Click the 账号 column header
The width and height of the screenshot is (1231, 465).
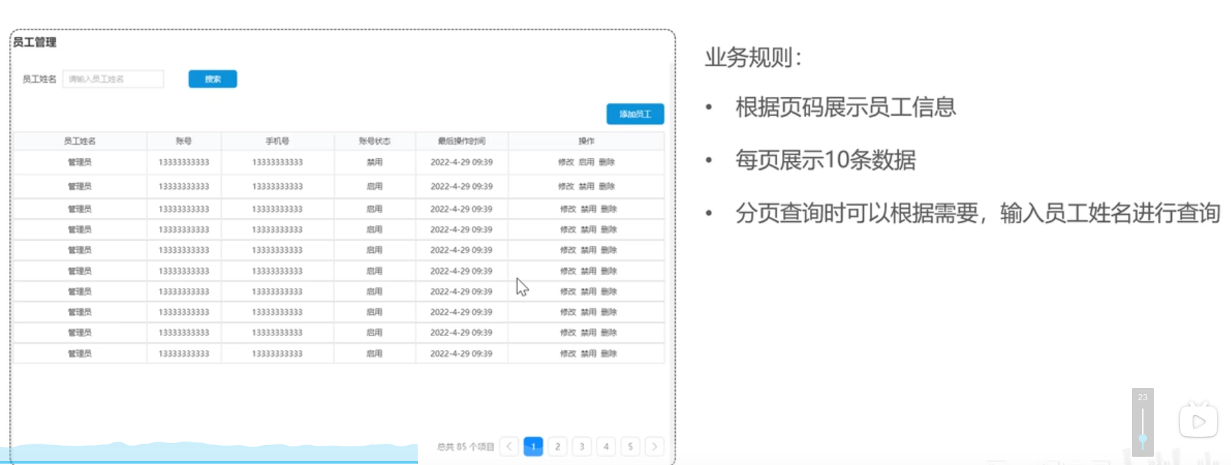click(184, 141)
